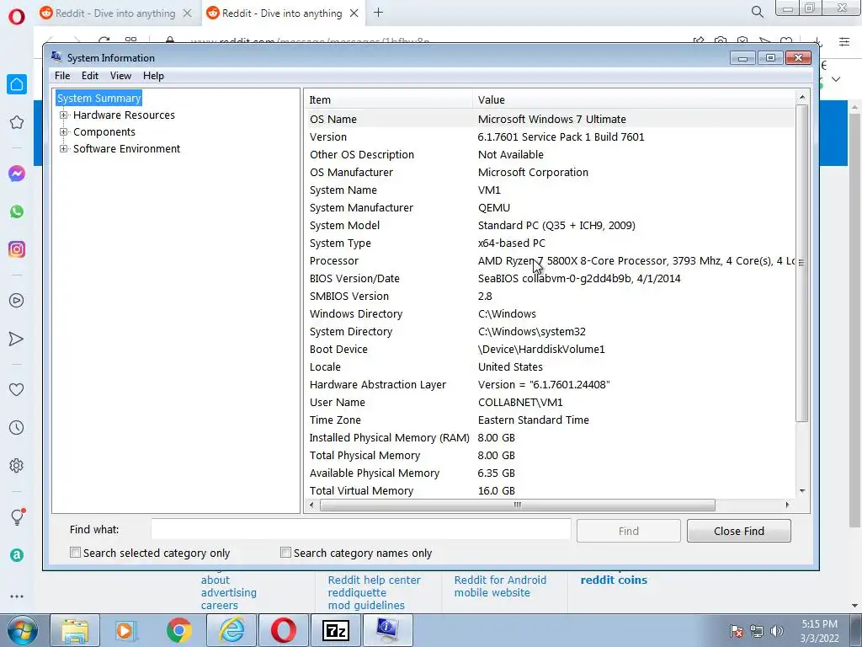This screenshot has height=647, width=862.
Task: Open Instagram in Opera sidebar
Action: point(17,249)
